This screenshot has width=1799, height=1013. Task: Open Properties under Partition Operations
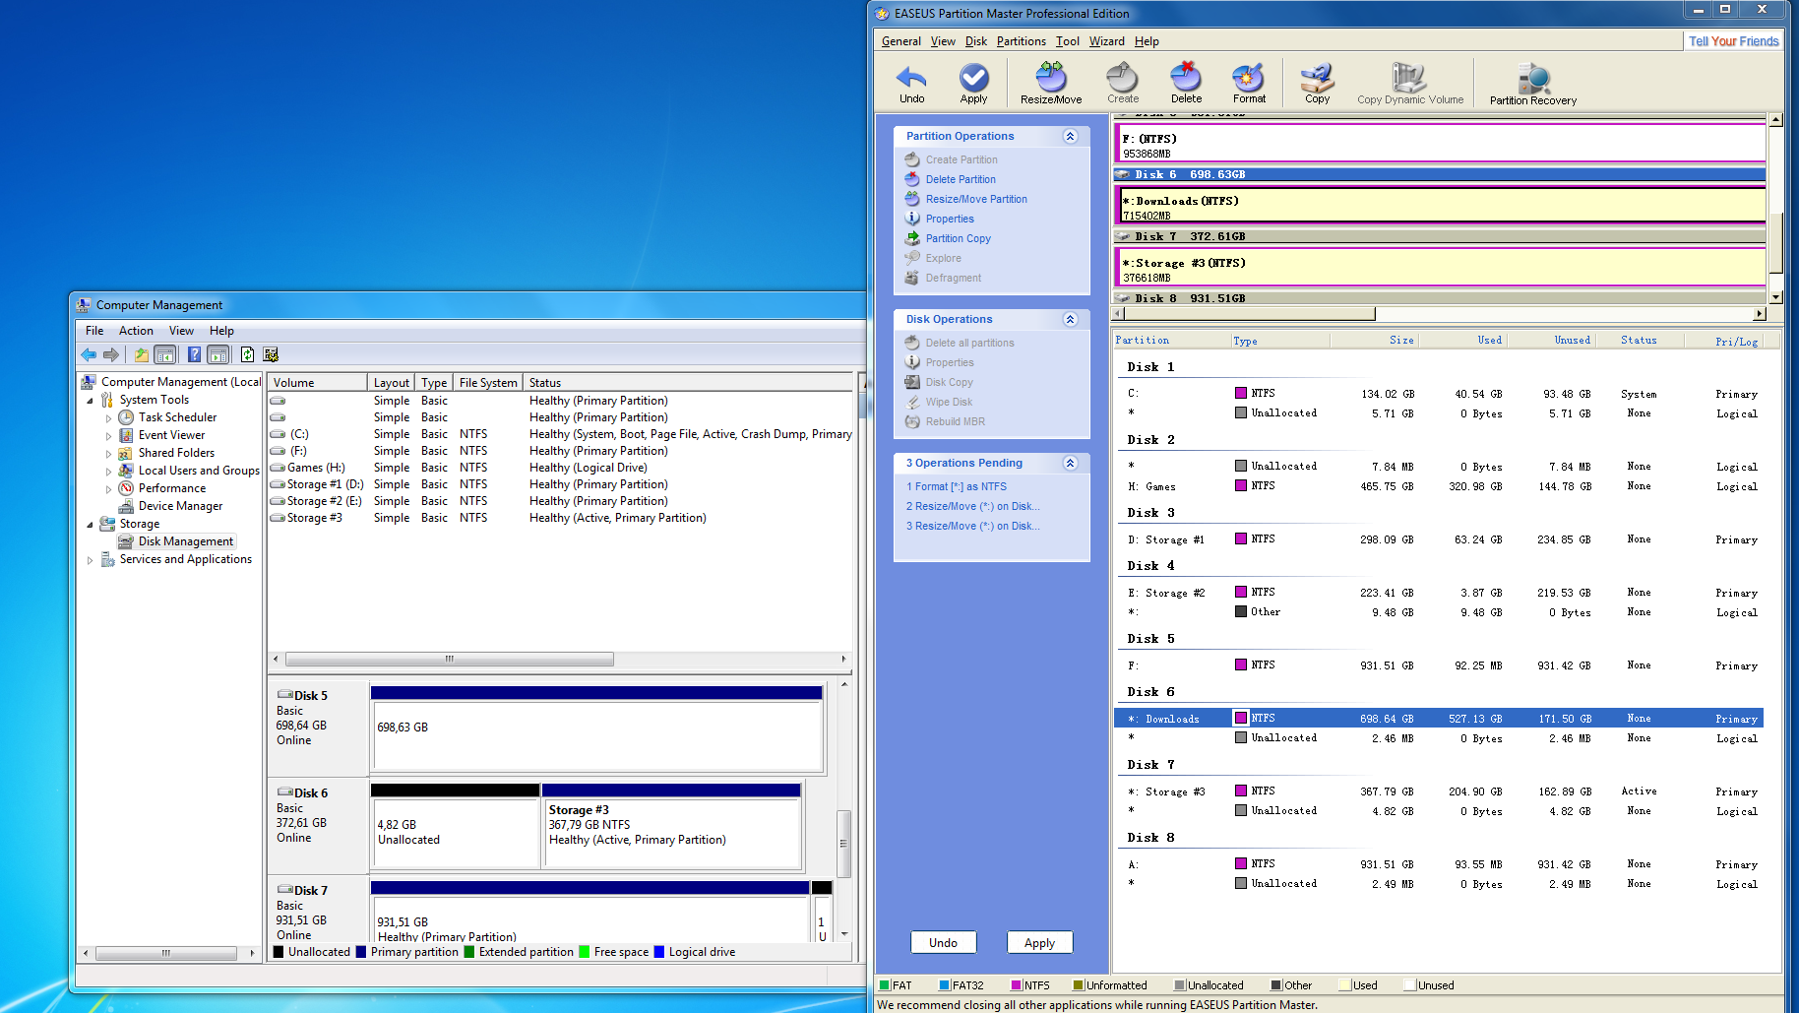click(x=950, y=219)
